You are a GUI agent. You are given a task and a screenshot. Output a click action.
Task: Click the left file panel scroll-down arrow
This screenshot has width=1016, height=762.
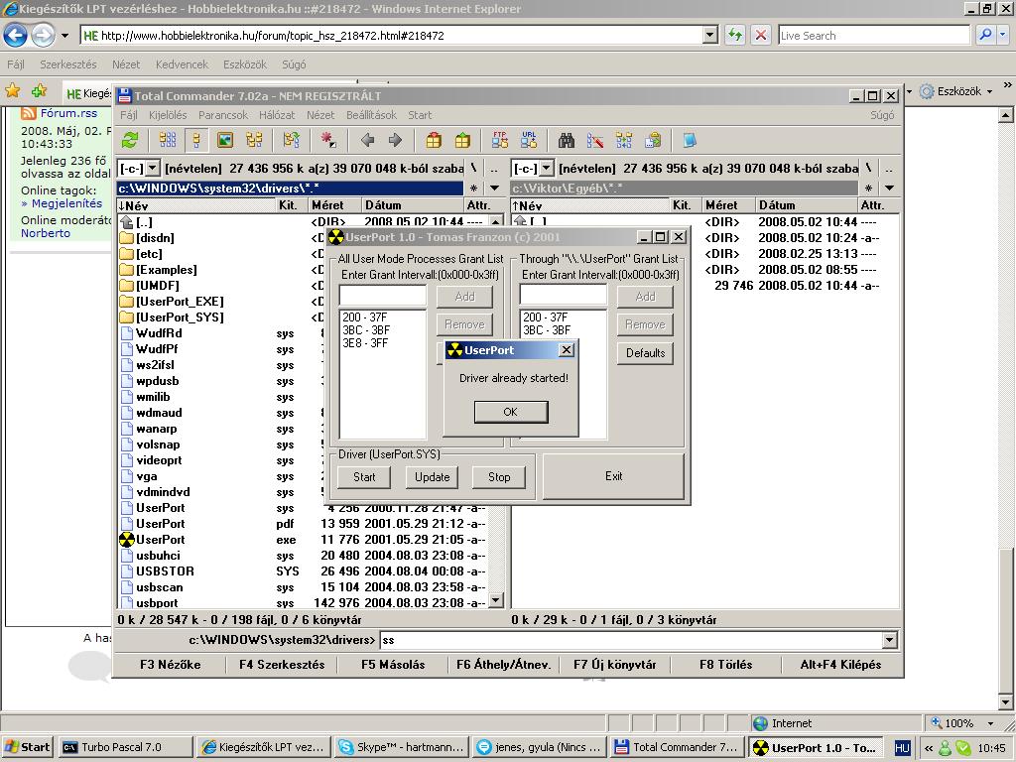(496, 600)
